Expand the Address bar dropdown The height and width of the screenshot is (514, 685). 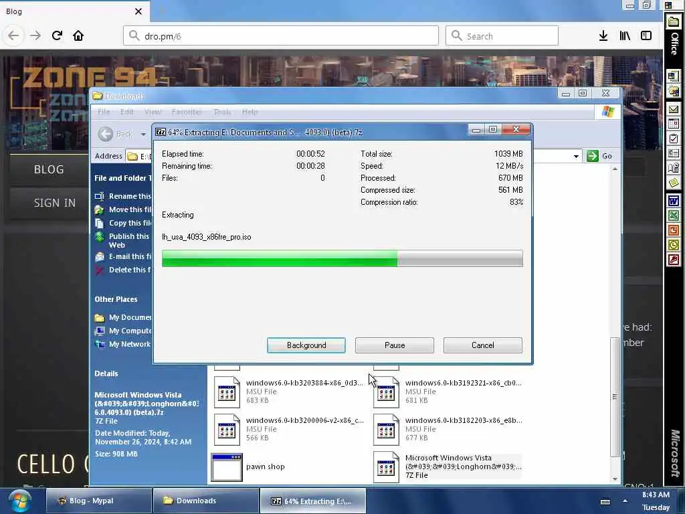(x=576, y=156)
